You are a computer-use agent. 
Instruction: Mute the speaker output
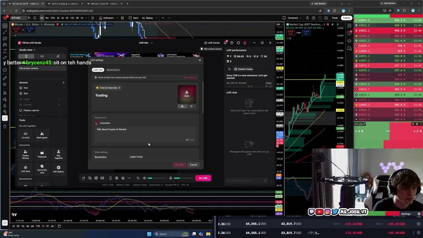click(x=144, y=178)
